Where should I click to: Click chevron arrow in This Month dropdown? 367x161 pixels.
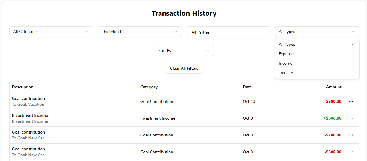(x=176, y=32)
